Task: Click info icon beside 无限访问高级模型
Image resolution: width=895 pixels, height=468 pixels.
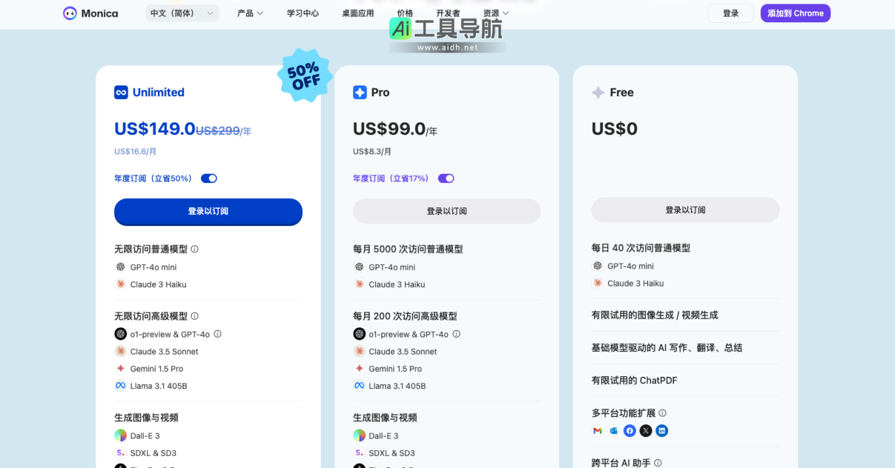Action: click(x=195, y=316)
